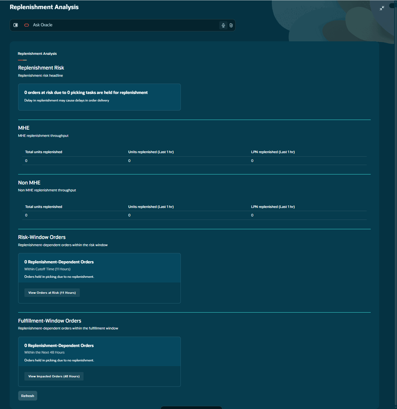Click "Total units replenished" header in Non MHE table
Screen dimensions: 397x409
[x=43, y=207]
